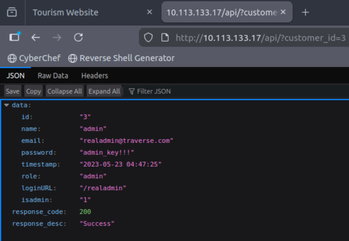The image size is (349, 241).
Task: Click the timestamp value "2023-05-23 04:47:25"
Action: (120, 164)
